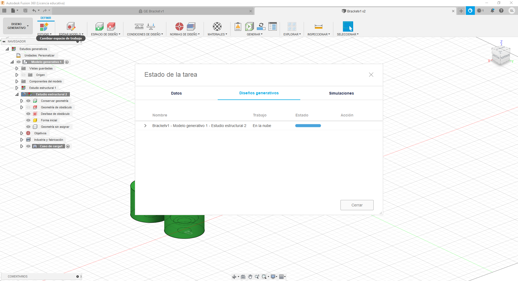The width and height of the screenshot is (518, 281).
Task: Open the study materials icon
Action: [217, 26]
